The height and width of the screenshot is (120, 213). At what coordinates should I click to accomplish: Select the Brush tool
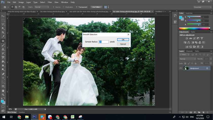3,45
